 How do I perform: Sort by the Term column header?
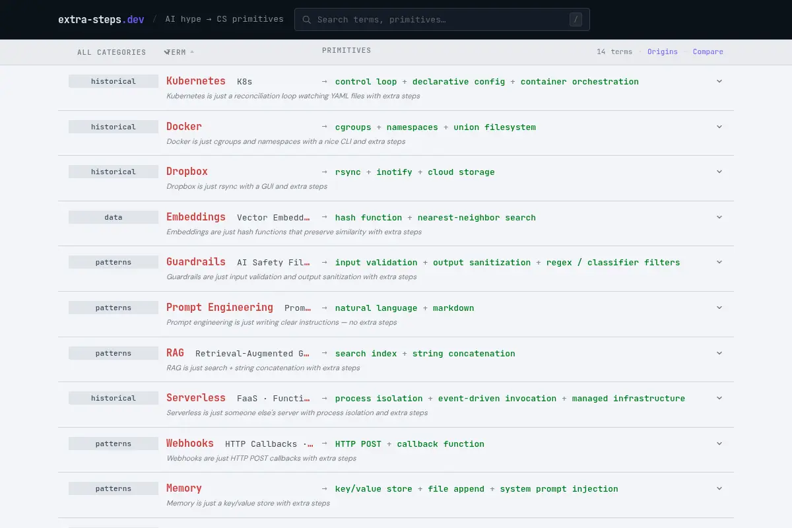[181, 52]
